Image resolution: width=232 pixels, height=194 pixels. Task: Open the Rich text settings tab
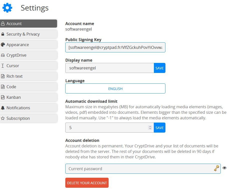coord(29,76)
